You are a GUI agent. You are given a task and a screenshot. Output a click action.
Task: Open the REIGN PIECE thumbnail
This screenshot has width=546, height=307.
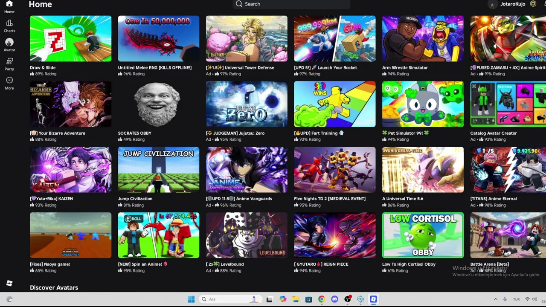(335, 235)
